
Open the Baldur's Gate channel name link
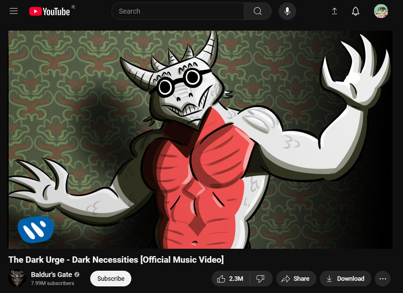[52, 275]
